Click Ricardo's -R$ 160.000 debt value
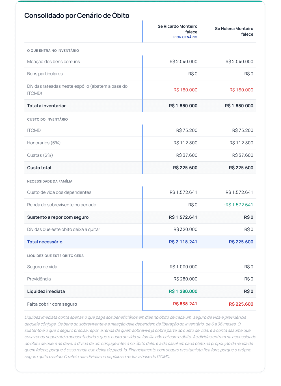This screenshot has height=386, width=281. tap(185, 90)
